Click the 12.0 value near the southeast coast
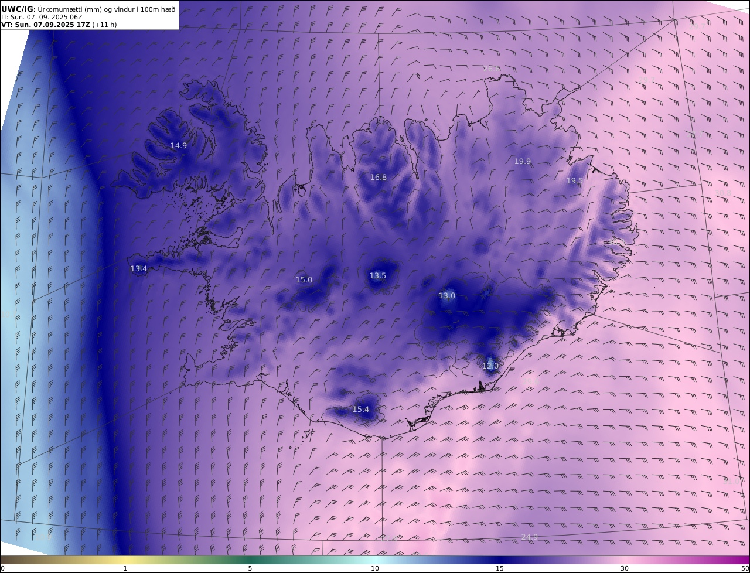Screen dimensions: 750x573 coord(490,366)
